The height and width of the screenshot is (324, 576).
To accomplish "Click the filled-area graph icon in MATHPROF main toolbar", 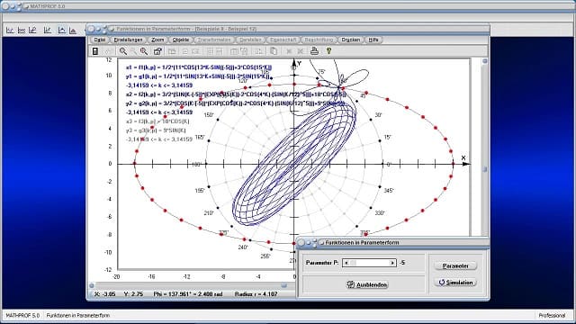I will [x=73, y=30].
